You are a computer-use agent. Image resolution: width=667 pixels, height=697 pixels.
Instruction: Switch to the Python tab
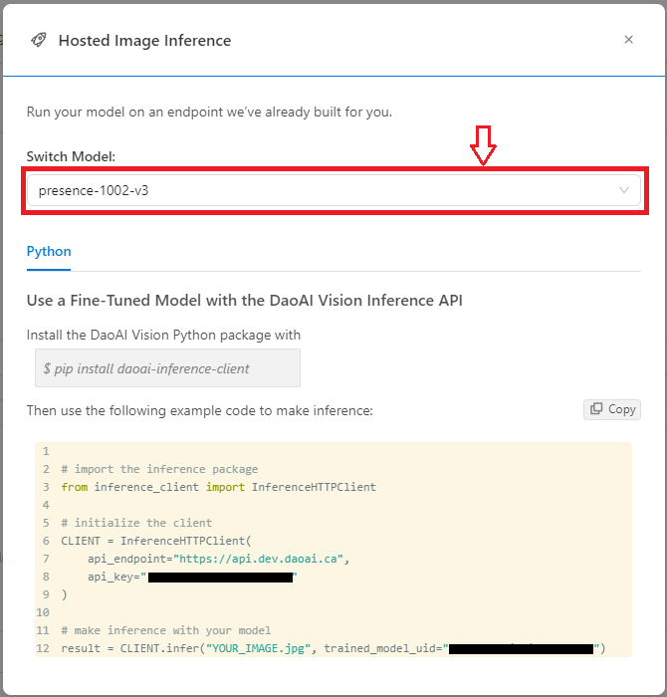(49, 251)
